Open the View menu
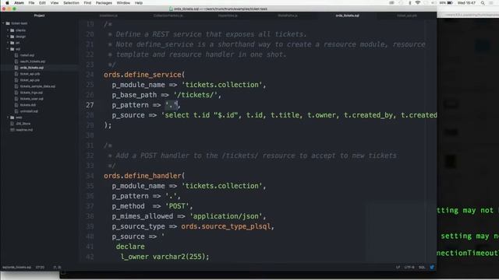Viewport: 499px width, 280px height. click(x=55, y=3)
